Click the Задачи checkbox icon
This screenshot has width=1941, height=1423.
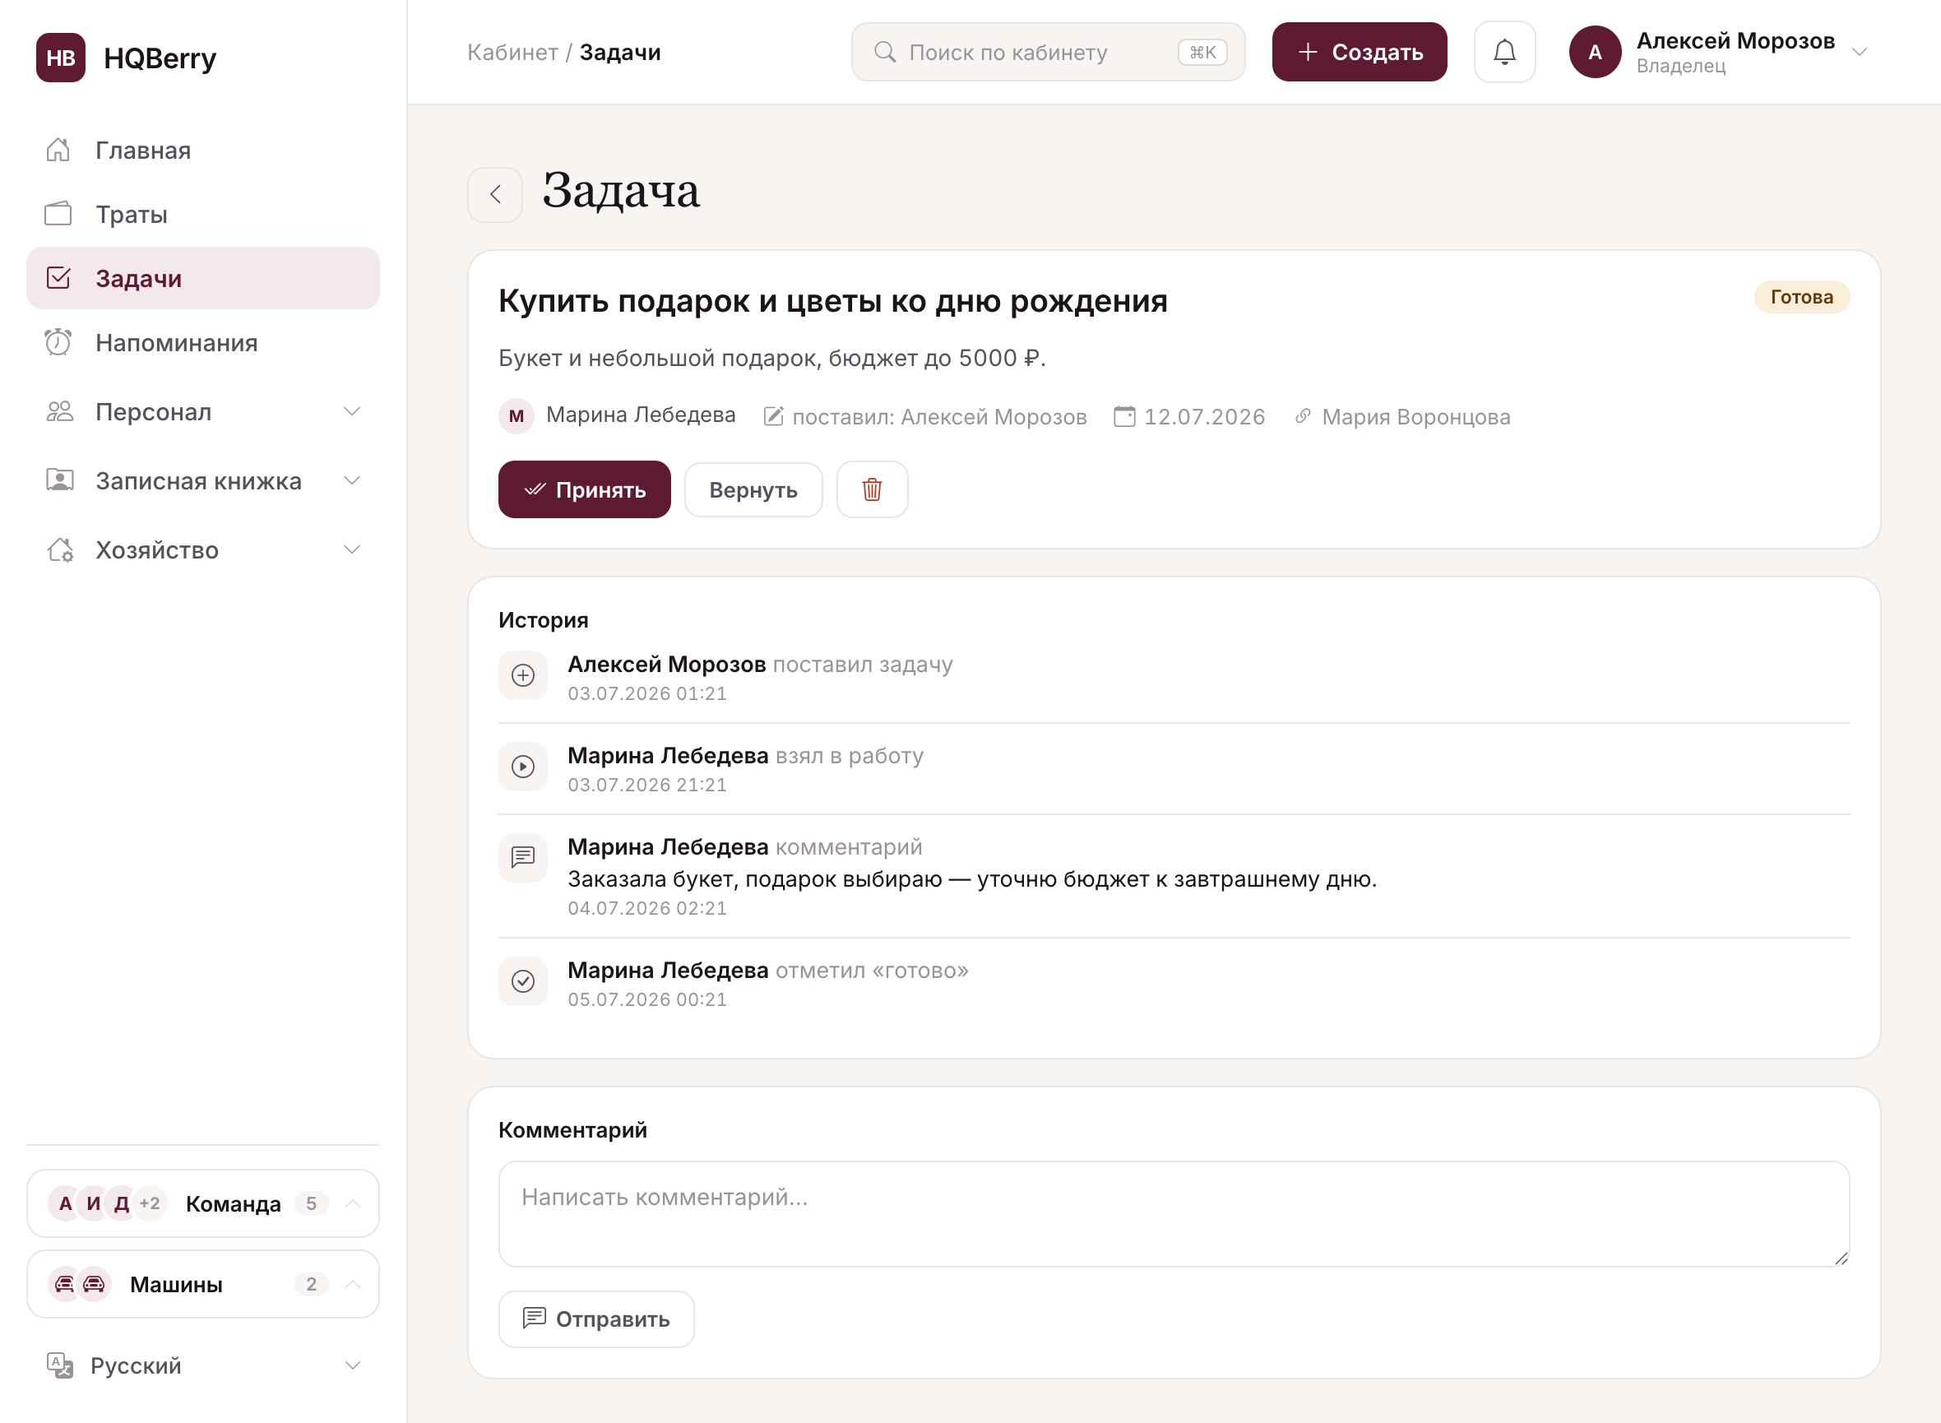click(x=58, y=278)
